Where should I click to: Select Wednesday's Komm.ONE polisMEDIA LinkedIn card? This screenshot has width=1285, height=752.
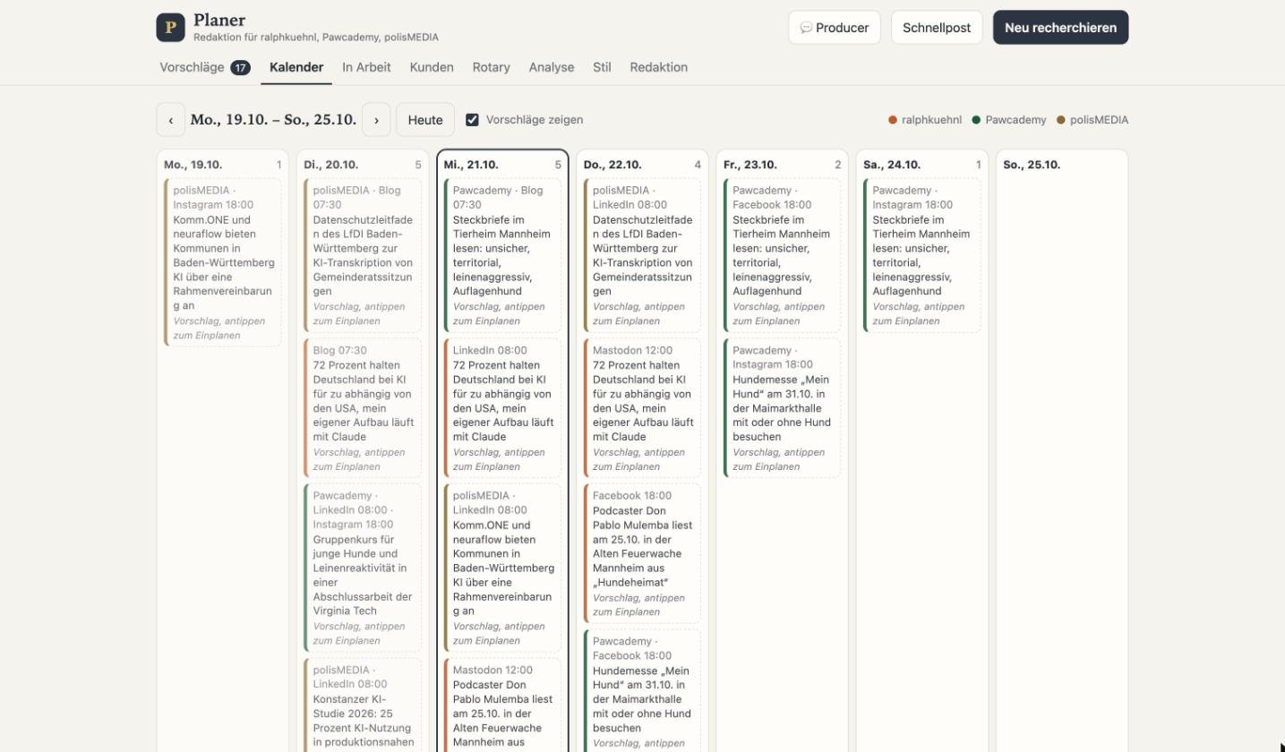coord(501,568)
